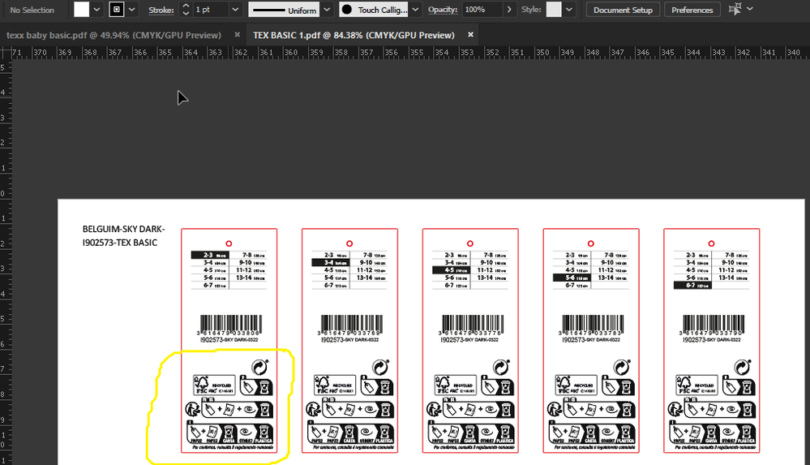Viewport: 810px width, 465px height.
Task: Close the TEX BASIC 1.pdf tab
Action: [x=470, y=35]
